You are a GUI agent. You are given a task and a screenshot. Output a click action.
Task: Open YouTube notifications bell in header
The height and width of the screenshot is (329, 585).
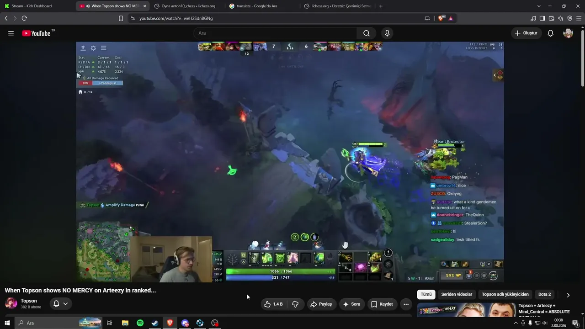(551, 33)
